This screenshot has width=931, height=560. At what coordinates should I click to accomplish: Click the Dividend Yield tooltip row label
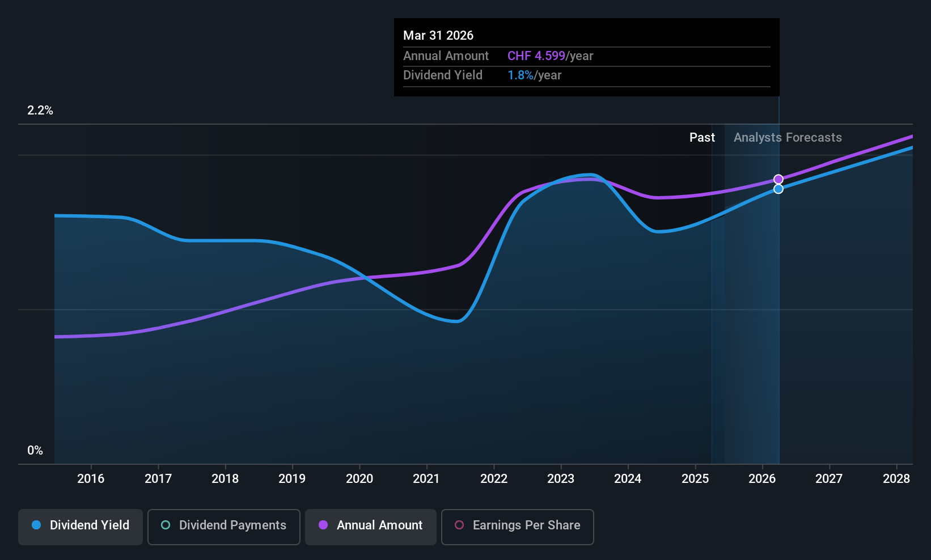(x=443, y=75)
